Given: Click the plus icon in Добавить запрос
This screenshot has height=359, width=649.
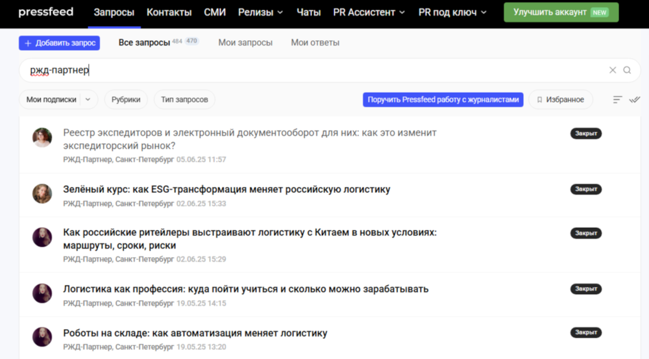Looking at the screenshot, I should (28, 43).
